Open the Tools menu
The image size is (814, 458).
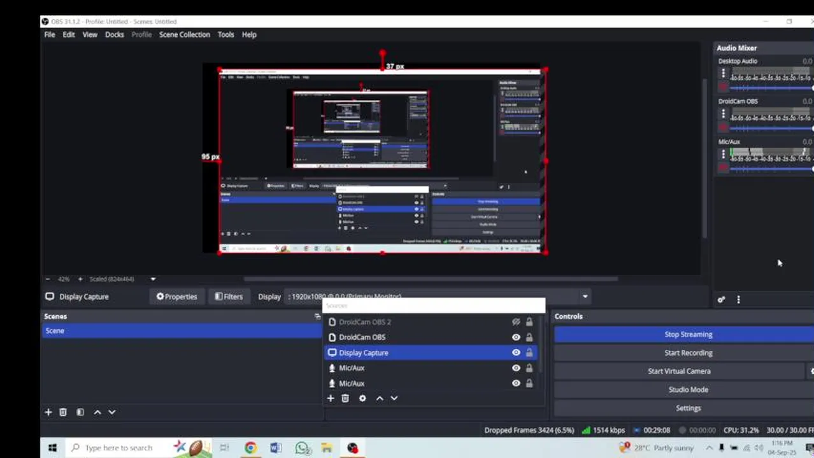pyautogui.click(x=226, y=34)
